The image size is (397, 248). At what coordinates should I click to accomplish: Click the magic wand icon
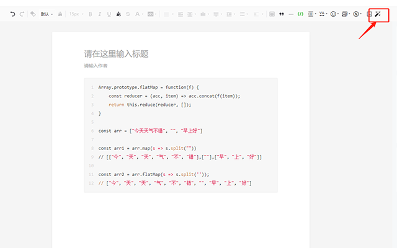coord(378,14)
